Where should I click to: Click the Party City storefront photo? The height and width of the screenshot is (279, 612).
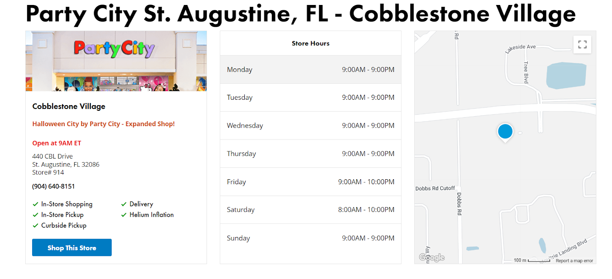click(x=116, y=61)
